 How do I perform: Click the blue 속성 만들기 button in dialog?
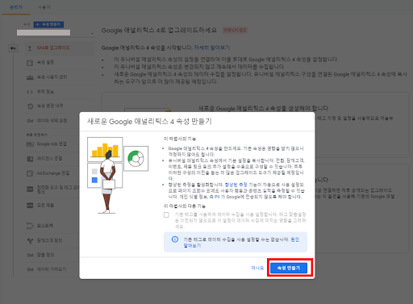click(x=289, y=268)
